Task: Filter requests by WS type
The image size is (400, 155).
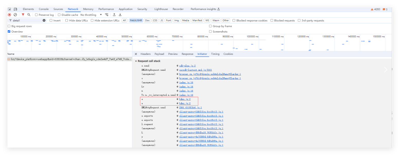Action: click(x=207, y=20)
